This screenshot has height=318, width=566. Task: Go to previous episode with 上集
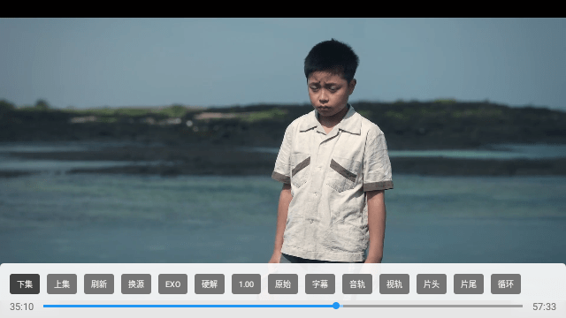[62, 284]
